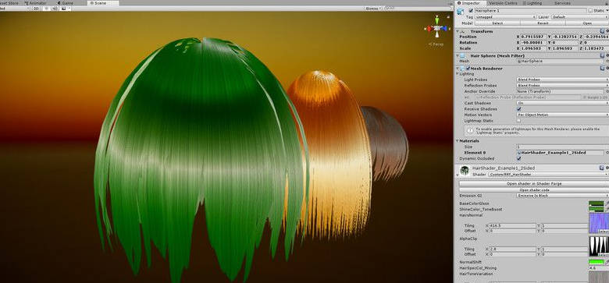The width and height of the screenshot is (609, 283).
Task: Open the Transform component help icon
Action: [603, 31]
